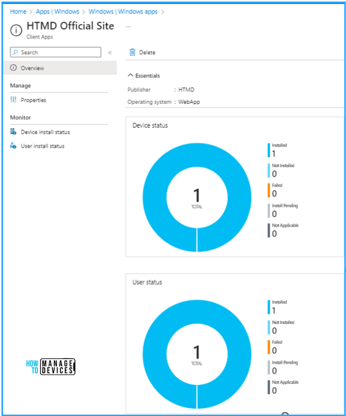Click the Properties sliders icon

[x=13, y=100]
